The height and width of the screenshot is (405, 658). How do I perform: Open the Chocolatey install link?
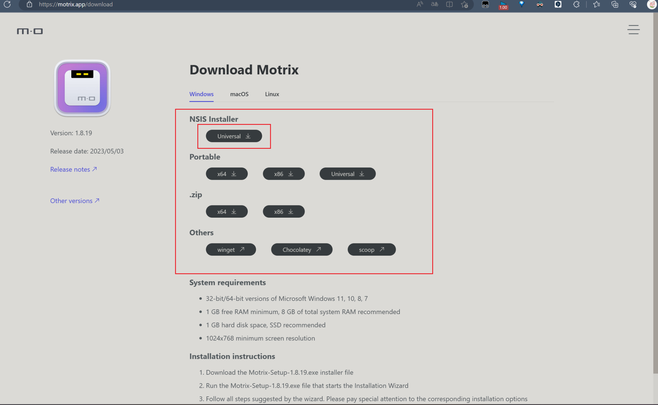302,249
